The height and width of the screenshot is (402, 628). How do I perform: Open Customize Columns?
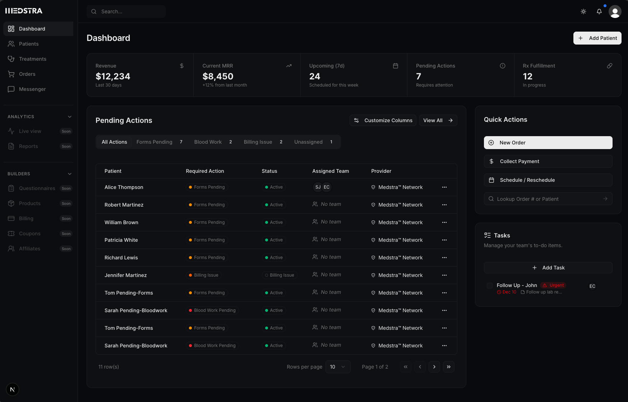click(383, 120)
